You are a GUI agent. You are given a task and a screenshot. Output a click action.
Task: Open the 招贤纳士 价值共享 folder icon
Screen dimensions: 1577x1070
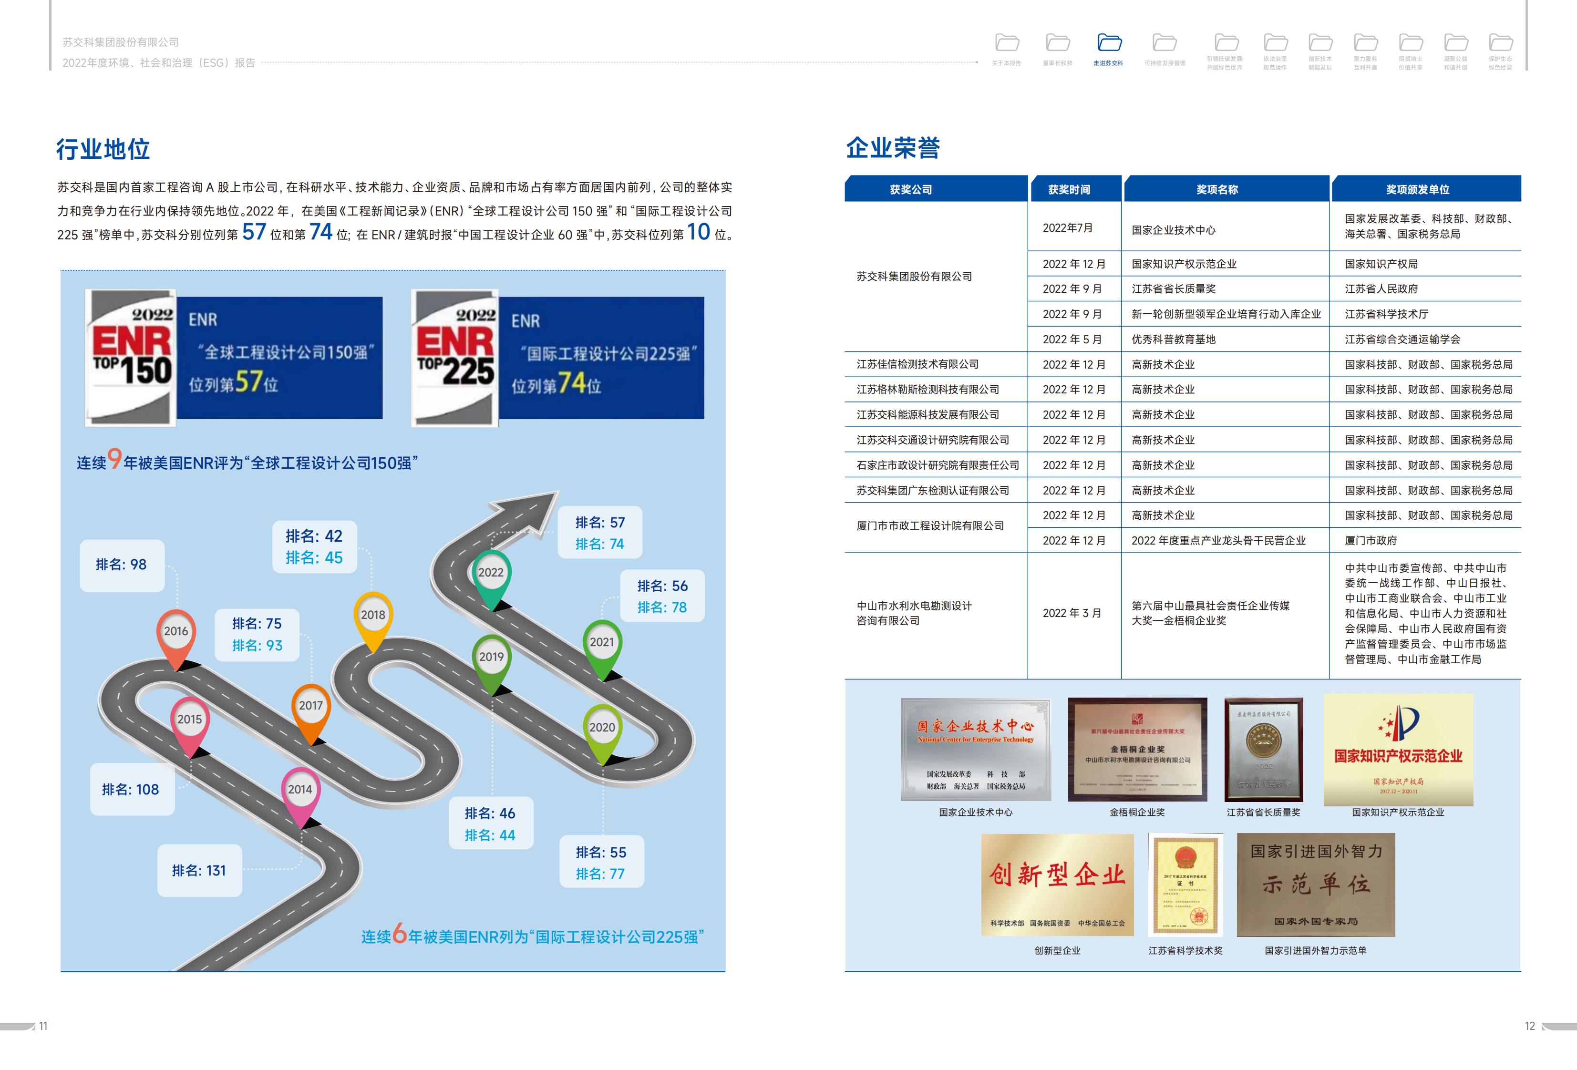(1411, 43)
